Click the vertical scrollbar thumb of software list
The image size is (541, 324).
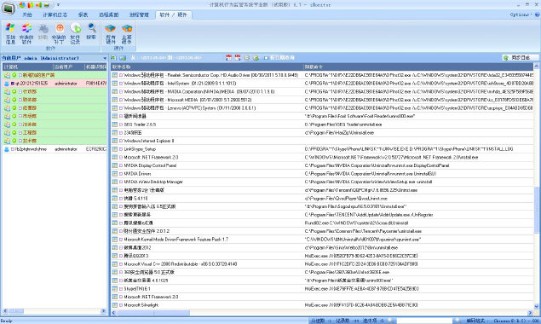536,210
